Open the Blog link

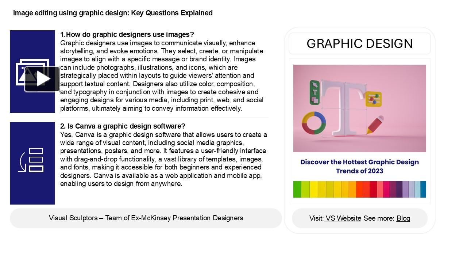click(x=404, y=218)
